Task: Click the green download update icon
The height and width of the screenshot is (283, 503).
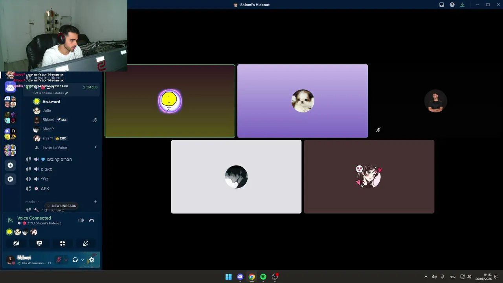Action: tap(462, 5)
